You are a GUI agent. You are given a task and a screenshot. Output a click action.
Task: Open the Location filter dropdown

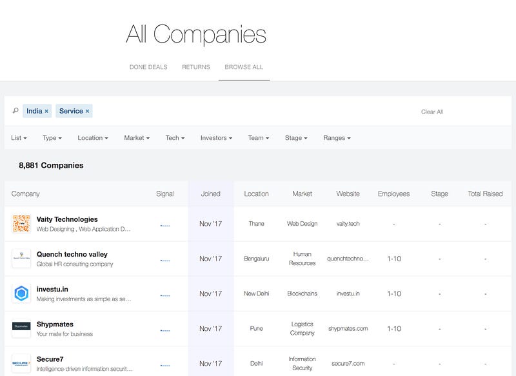[x=93, y=138]
